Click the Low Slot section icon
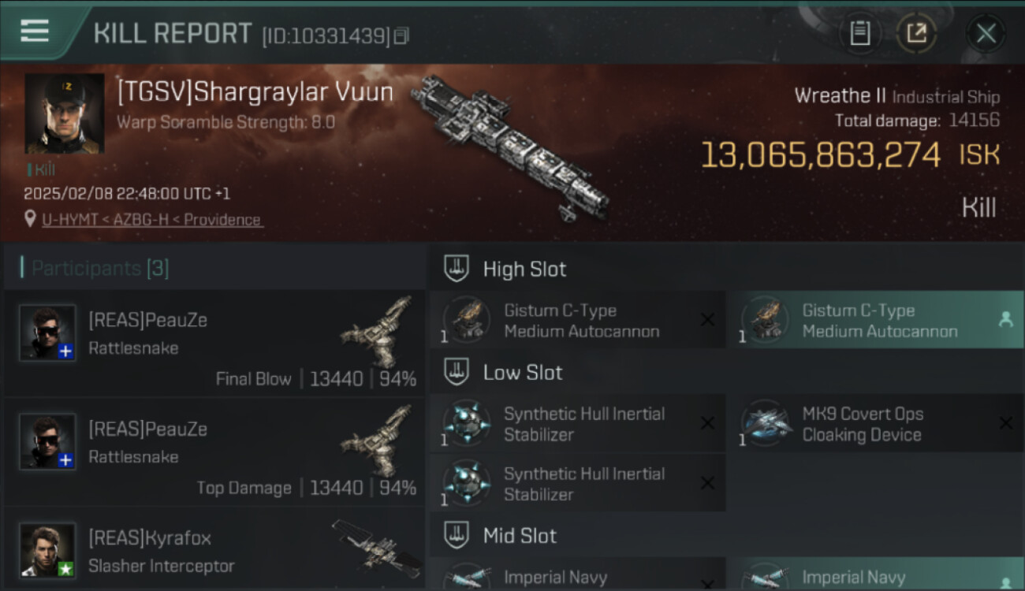This screenshot has width=1025, height=591. tap(457, 372)
